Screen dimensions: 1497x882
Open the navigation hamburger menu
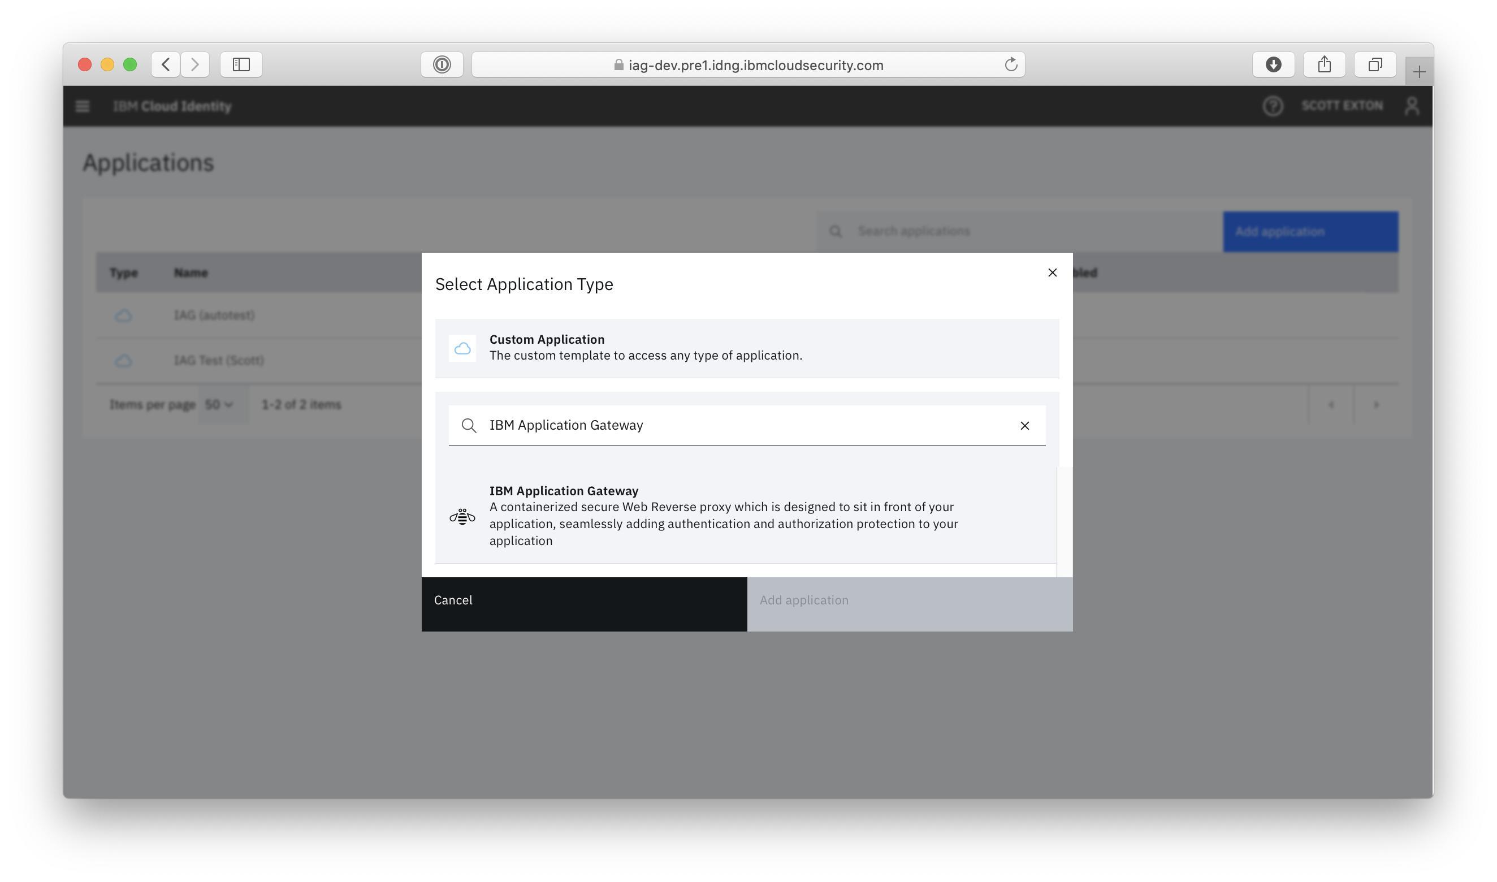pos(82,106)
